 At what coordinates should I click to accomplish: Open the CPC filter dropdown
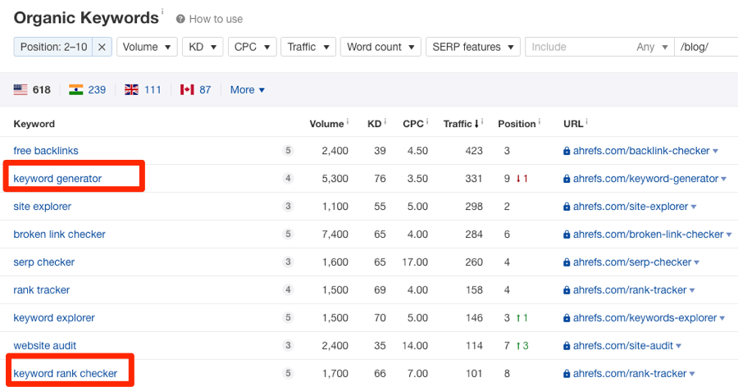(252, 47)
